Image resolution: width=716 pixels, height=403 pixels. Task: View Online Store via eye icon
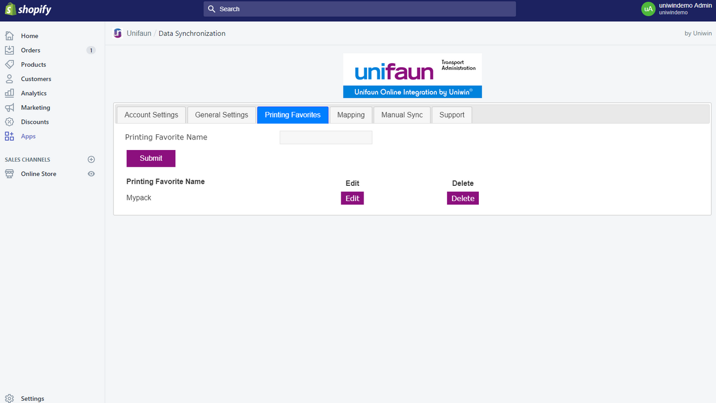(x=91, y=174)
